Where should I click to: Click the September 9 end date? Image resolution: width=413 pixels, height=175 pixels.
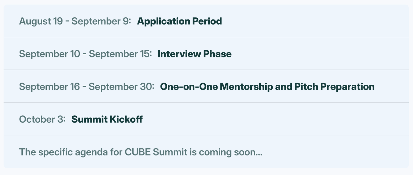click(x=101, y=21)
